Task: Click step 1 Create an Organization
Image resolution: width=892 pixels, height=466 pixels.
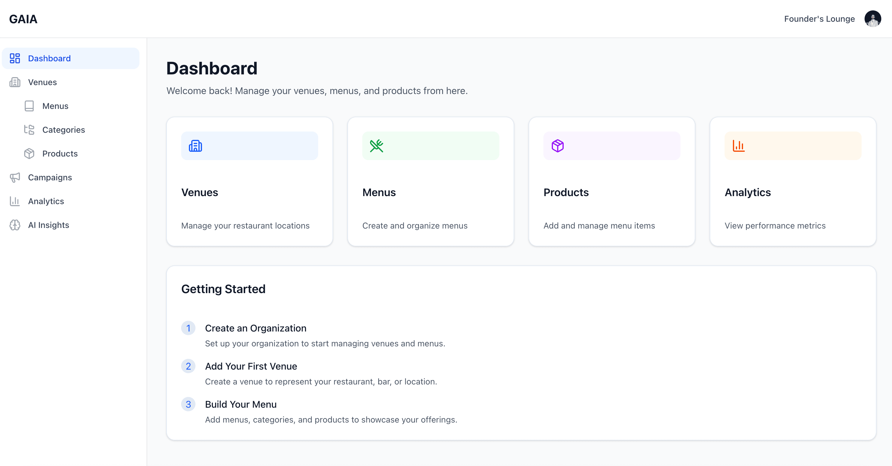Action: [256, 328]
